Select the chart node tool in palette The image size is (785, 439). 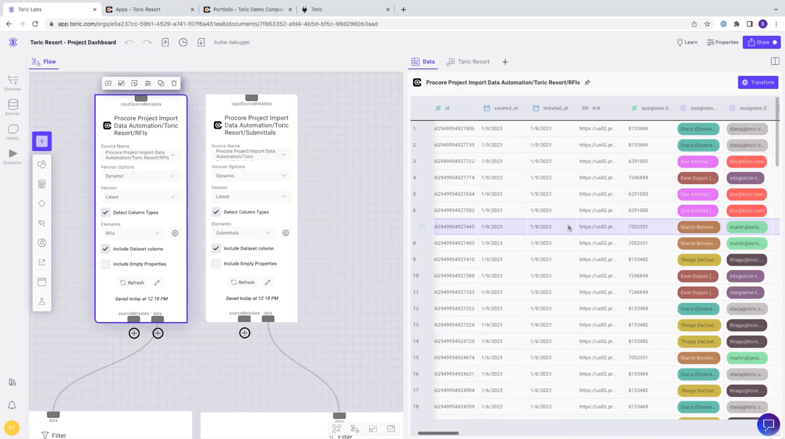click(42, 243)
